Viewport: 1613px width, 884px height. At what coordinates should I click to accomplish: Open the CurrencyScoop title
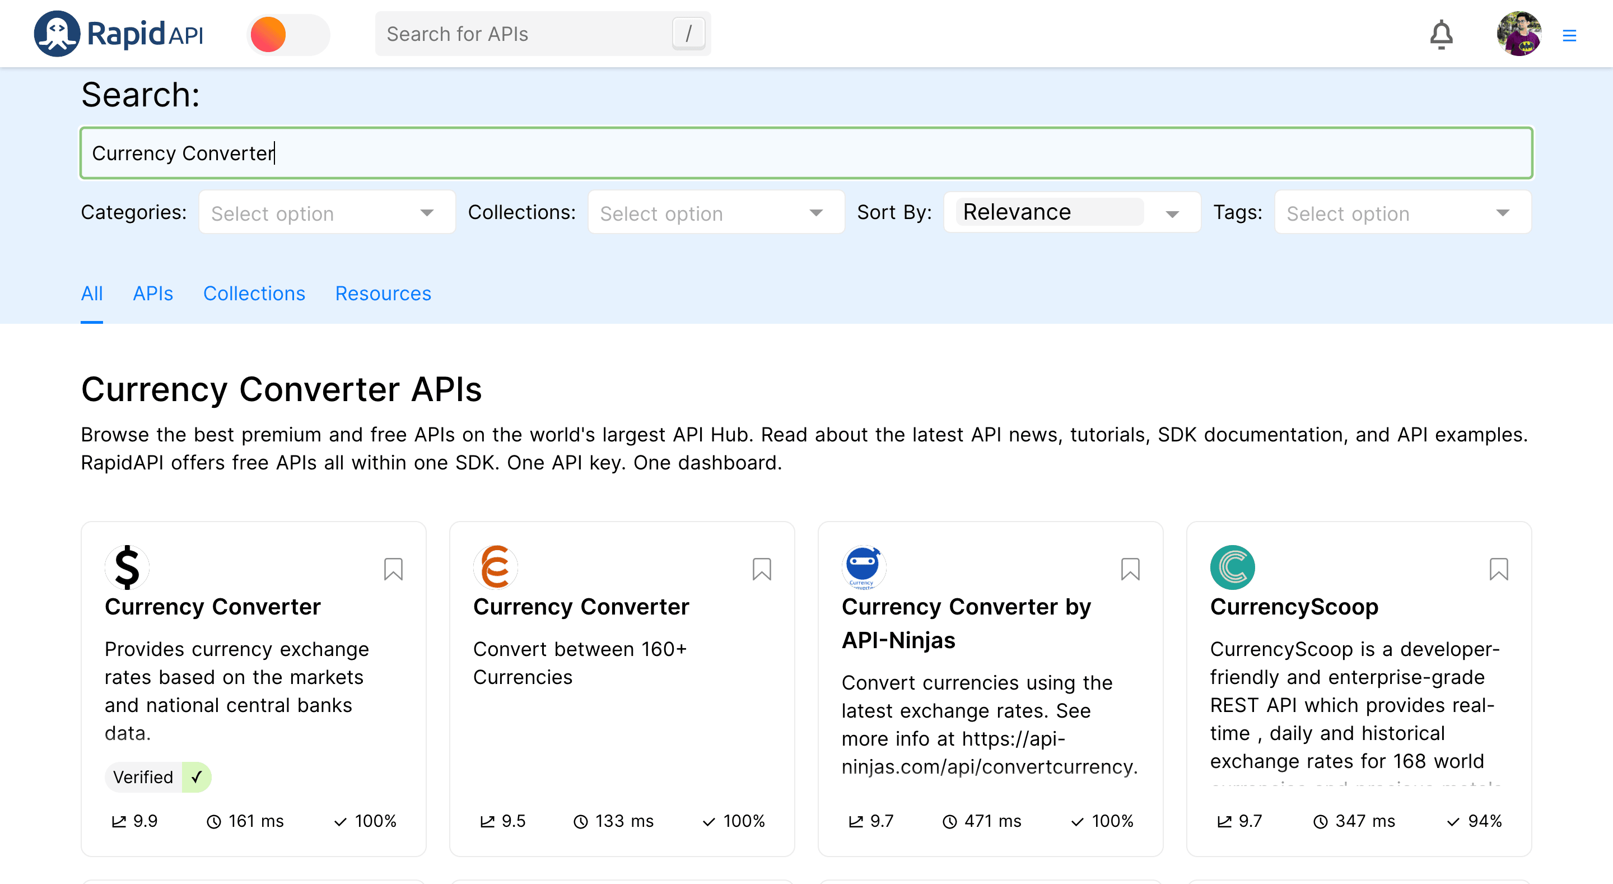tap(1294, 607)
